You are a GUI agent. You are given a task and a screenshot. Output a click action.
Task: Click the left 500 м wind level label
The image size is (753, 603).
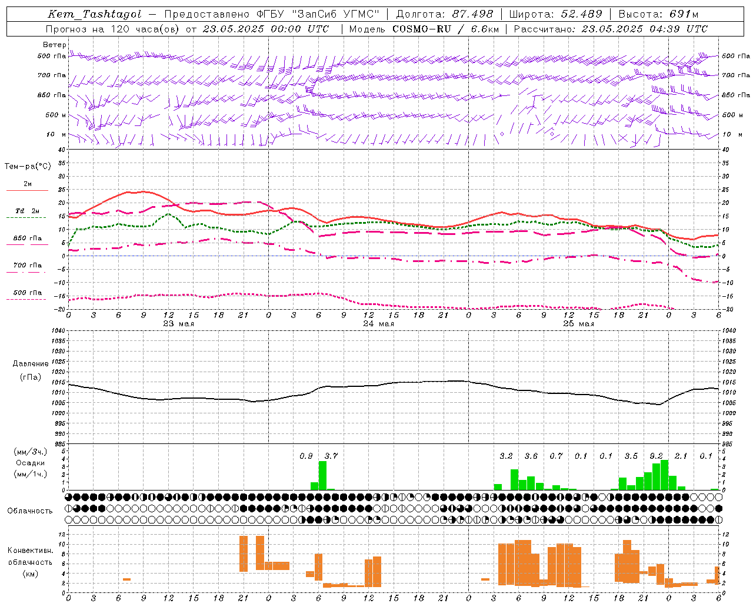click(x=56, y=115)
